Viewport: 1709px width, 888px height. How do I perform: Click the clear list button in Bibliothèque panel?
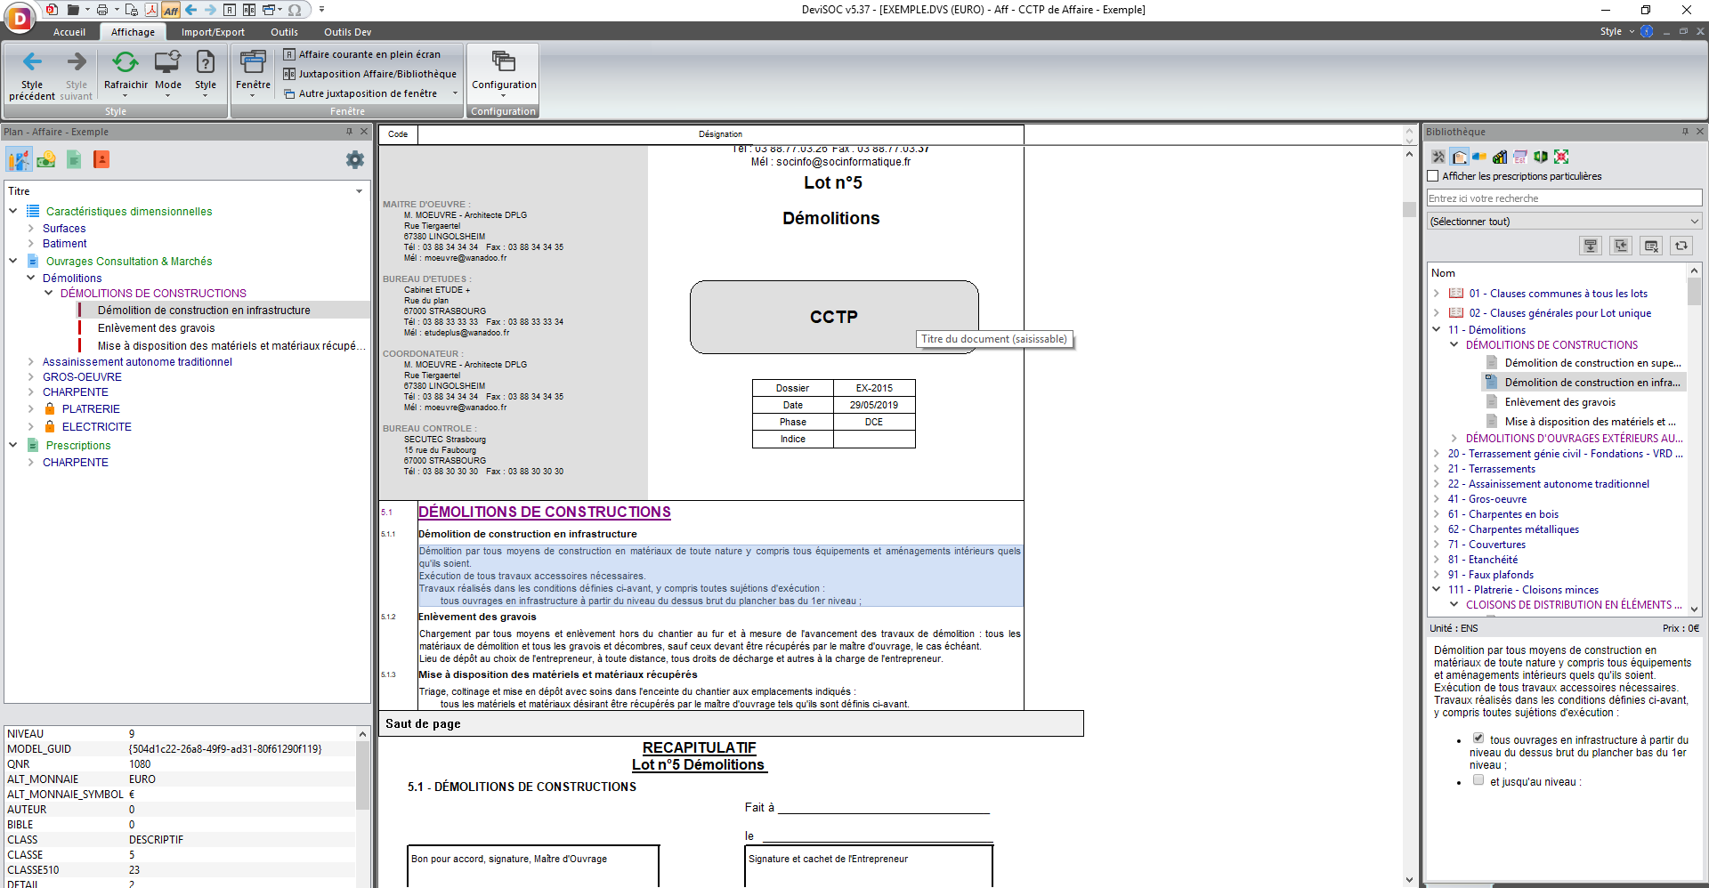coord(1651,246)
